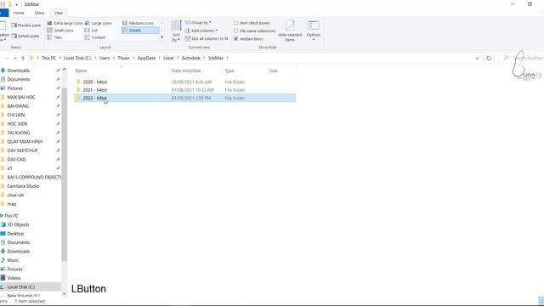Open BAI GIANG quick access folder

[x=18, y=105]
